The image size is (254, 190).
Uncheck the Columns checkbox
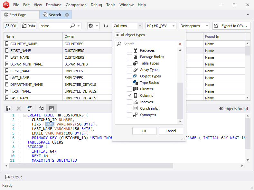(x=129, y=95)
